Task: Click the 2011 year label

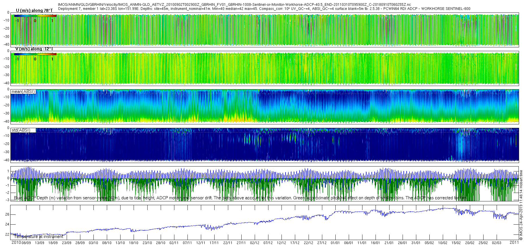Action: click(x=514, y=242)
